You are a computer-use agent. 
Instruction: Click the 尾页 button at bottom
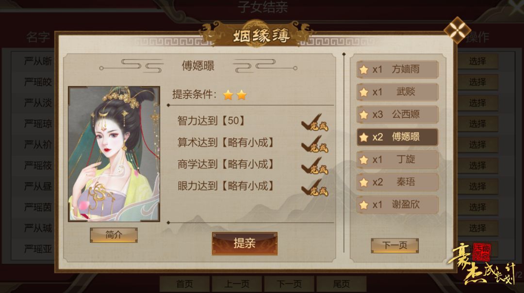pos(341,284)
